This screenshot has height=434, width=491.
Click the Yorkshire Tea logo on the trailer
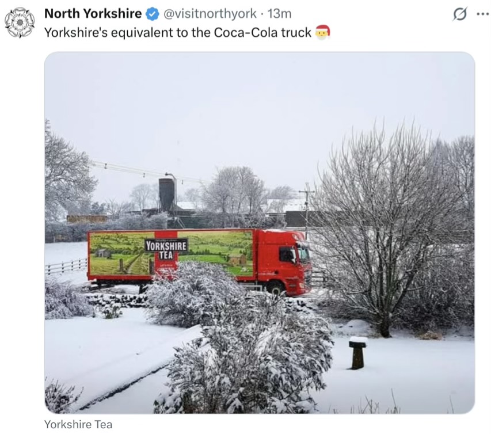point(166,250)
